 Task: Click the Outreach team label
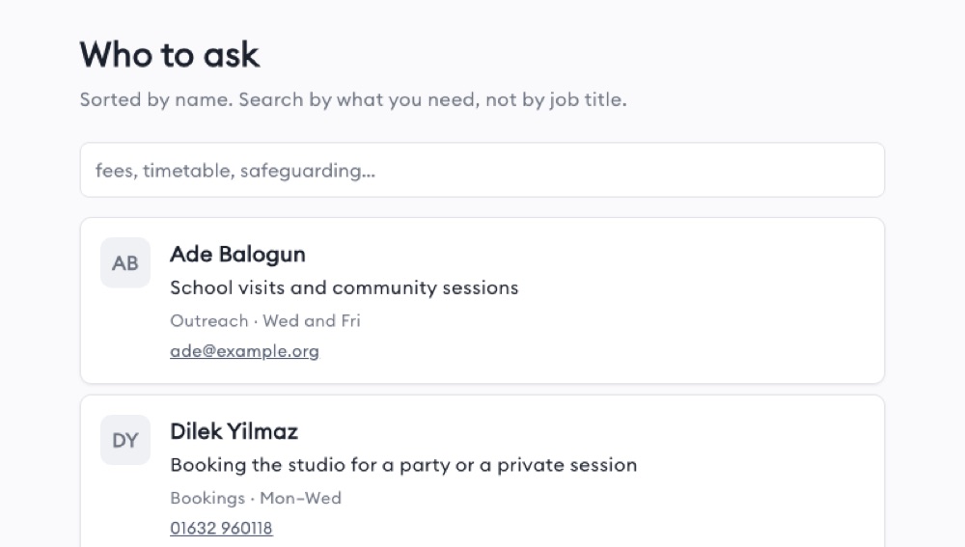tap(209, 320)
